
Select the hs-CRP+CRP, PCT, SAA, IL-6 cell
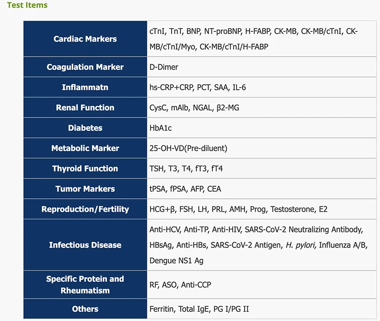click(x=198, y=88)
